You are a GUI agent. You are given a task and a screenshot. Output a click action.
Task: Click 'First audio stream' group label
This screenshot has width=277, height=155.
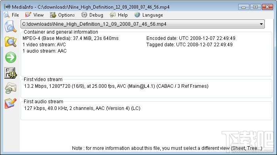coord(43,102)
